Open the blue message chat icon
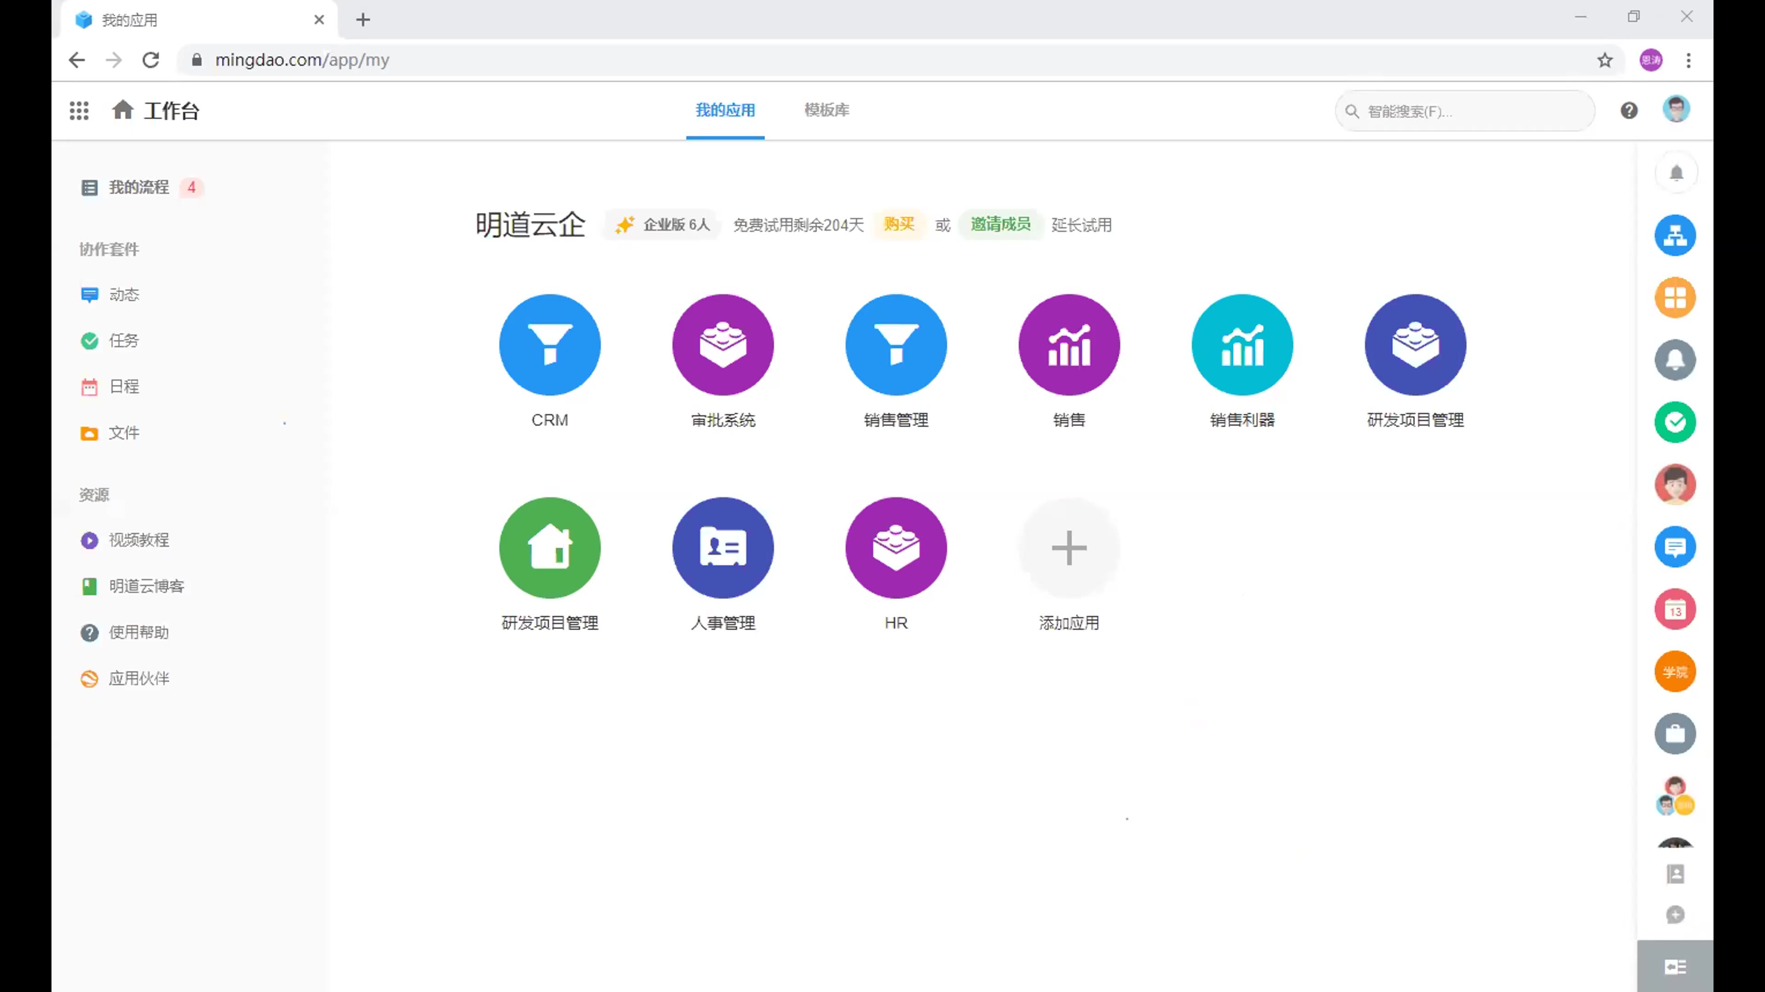Image resolution: width=1765 pixels, height=992 pixels. click(x=1675, y=547)
